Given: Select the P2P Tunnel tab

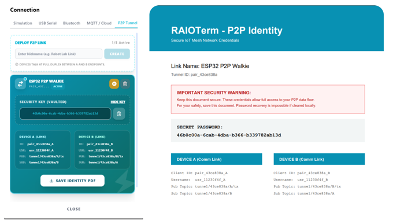Looking at the screenshot, I should tap(127, 23).
